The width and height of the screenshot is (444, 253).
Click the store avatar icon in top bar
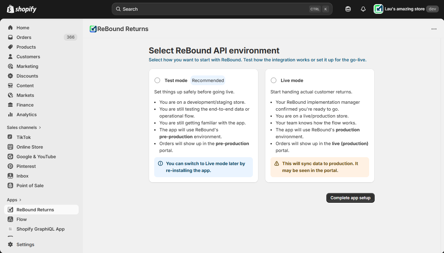click(x=378, y=9)
